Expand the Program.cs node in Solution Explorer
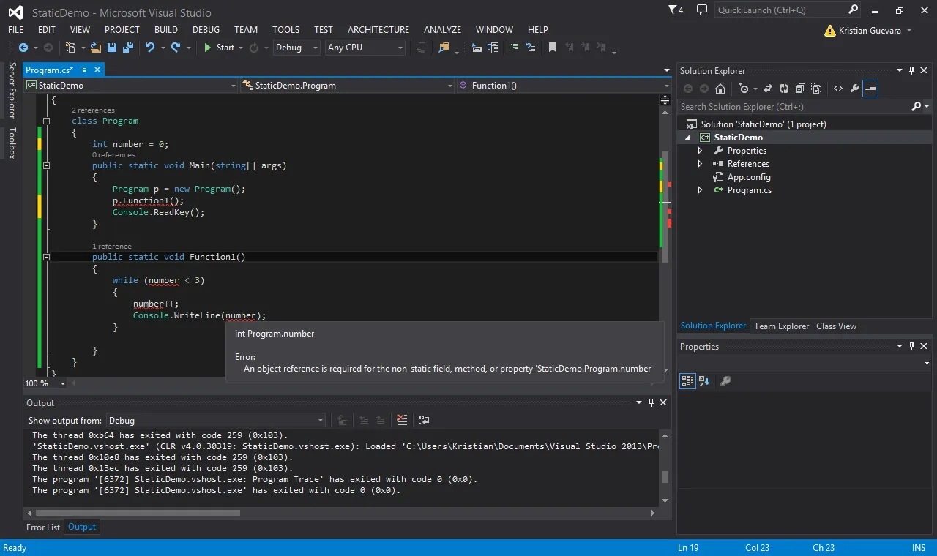Image resolution: width=937 pixels, height=556 pixels. pyautogui.click(x=701, y=190)
